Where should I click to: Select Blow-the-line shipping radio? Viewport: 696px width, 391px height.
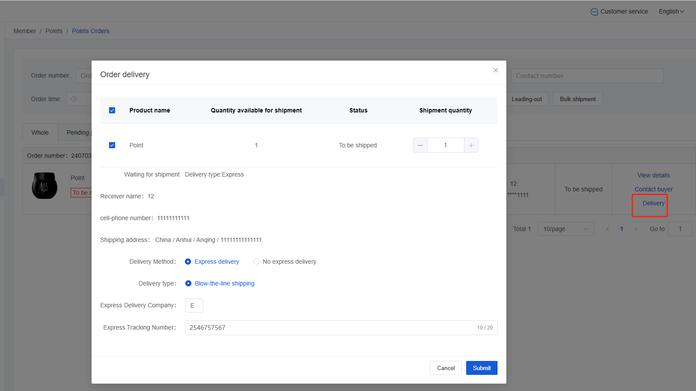[x=188, y=283]
